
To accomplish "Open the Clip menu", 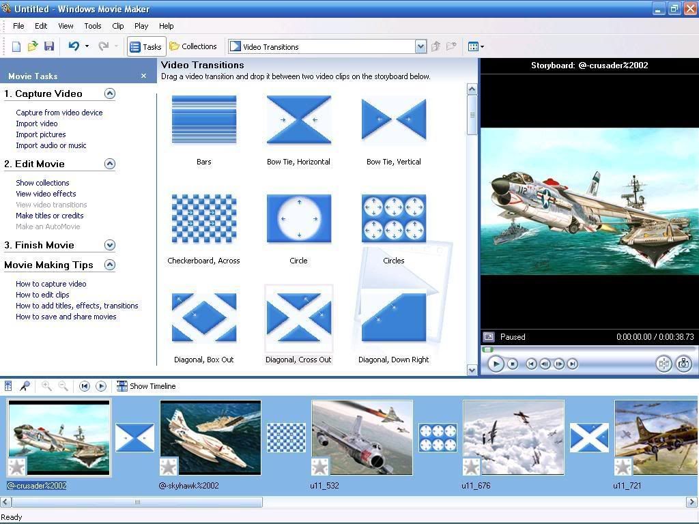I will pos(118,26).
